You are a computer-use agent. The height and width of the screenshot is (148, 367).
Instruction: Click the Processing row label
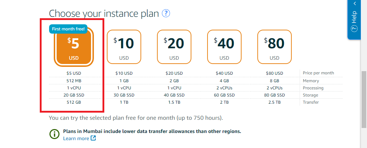(x=313, y=88)
